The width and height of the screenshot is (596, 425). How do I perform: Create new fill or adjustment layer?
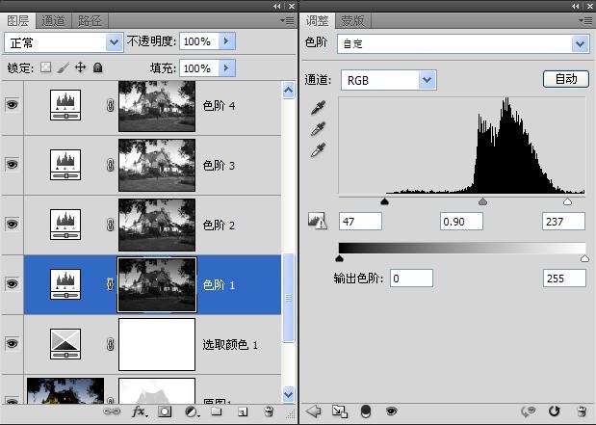[192, 412]
